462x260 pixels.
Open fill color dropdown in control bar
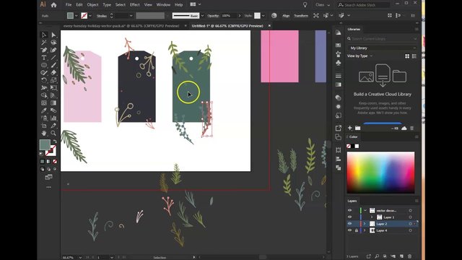[77, 16]
